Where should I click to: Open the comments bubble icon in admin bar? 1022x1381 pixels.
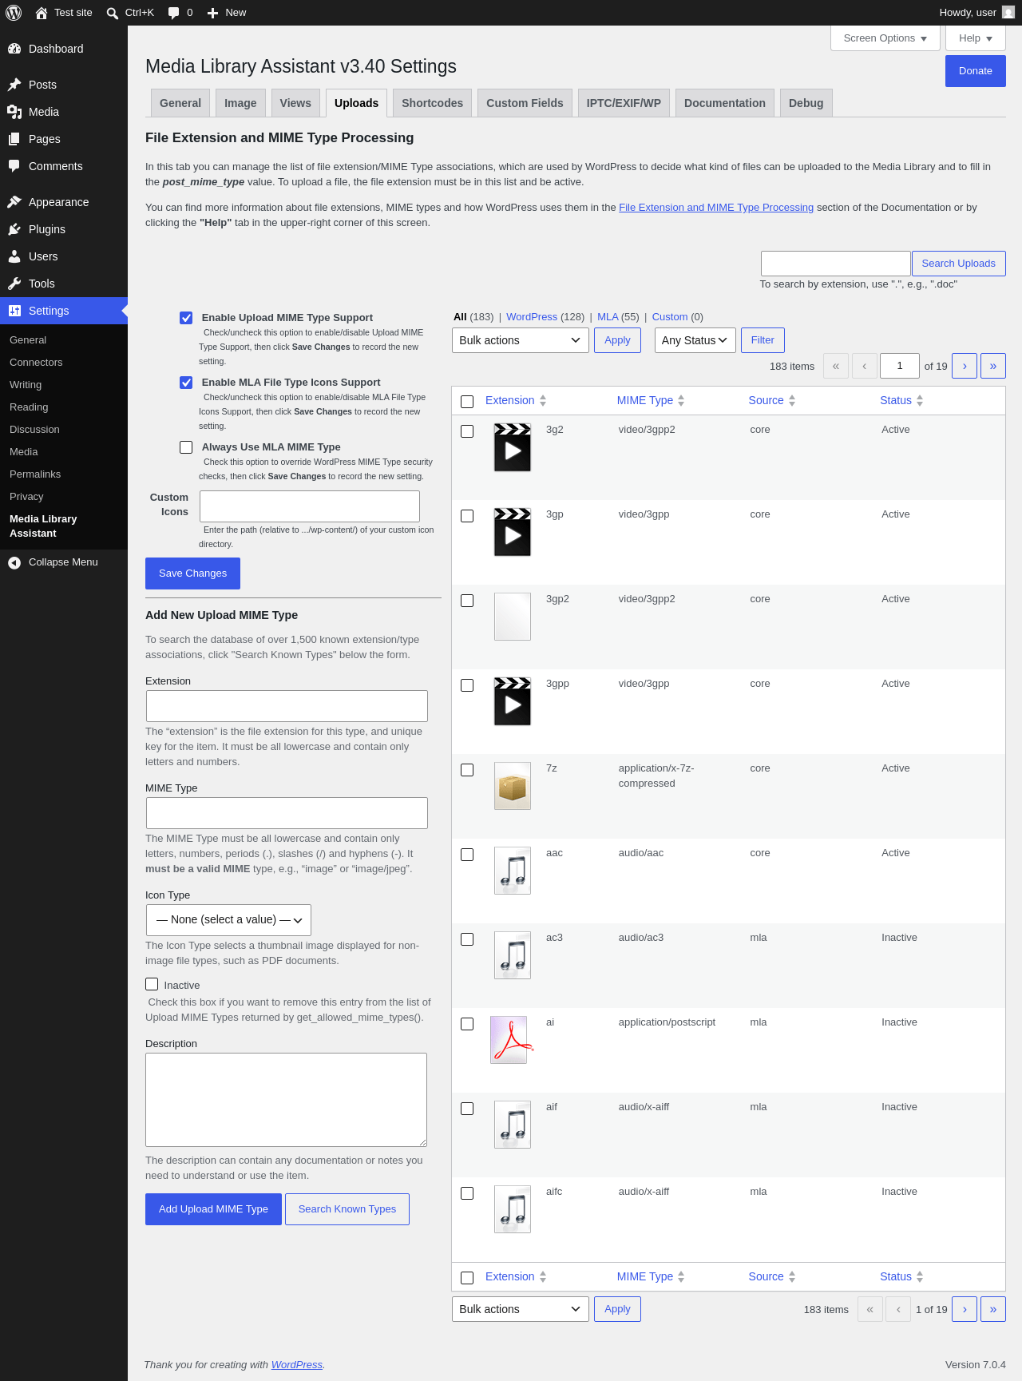click(x=174, y=13)
